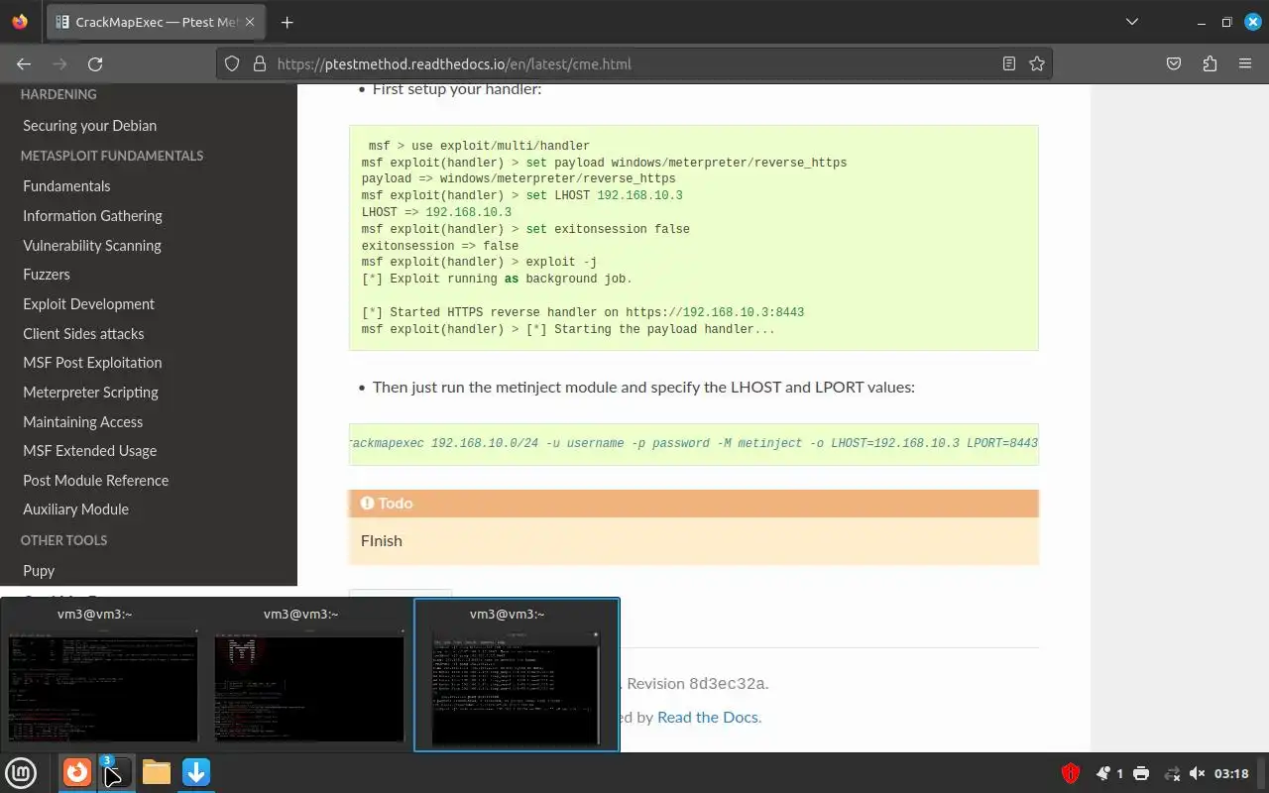Viewport: 1269px width, 793px height.
Task: Open the Fundamentals sidebar link
Action: pyautogui.click(x=66, y=186)
